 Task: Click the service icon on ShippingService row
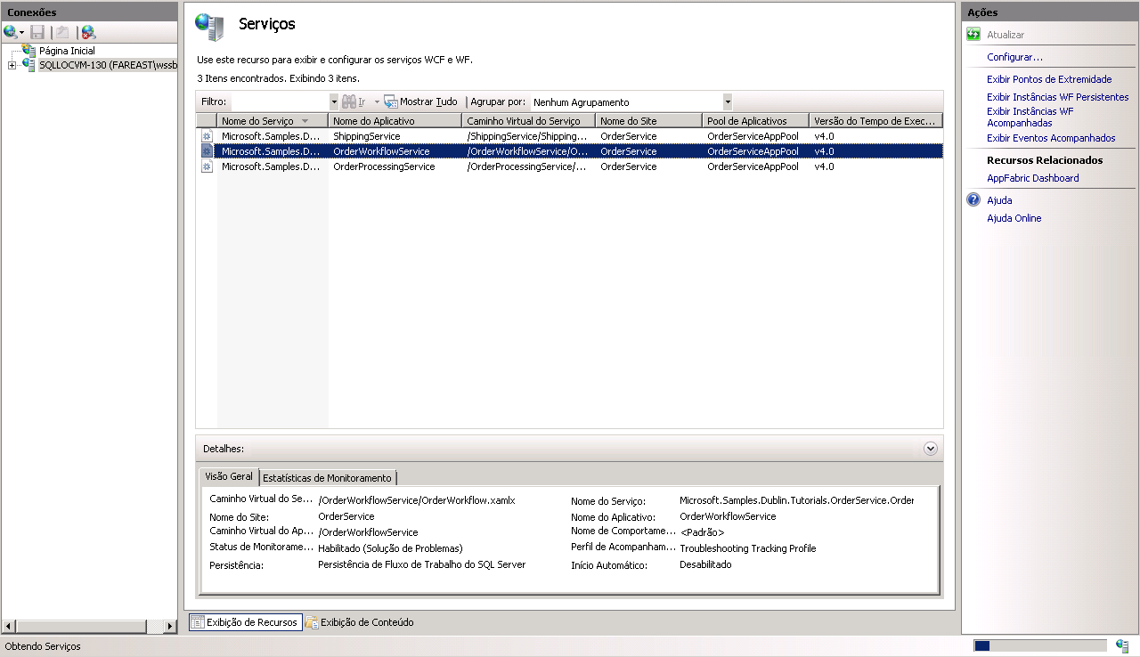[x=207, y=136]
